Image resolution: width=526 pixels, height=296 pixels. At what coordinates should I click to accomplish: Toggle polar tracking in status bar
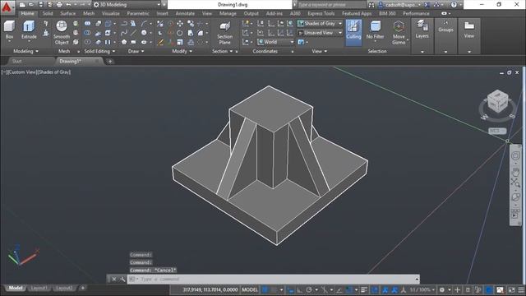(x=309, y=289)
